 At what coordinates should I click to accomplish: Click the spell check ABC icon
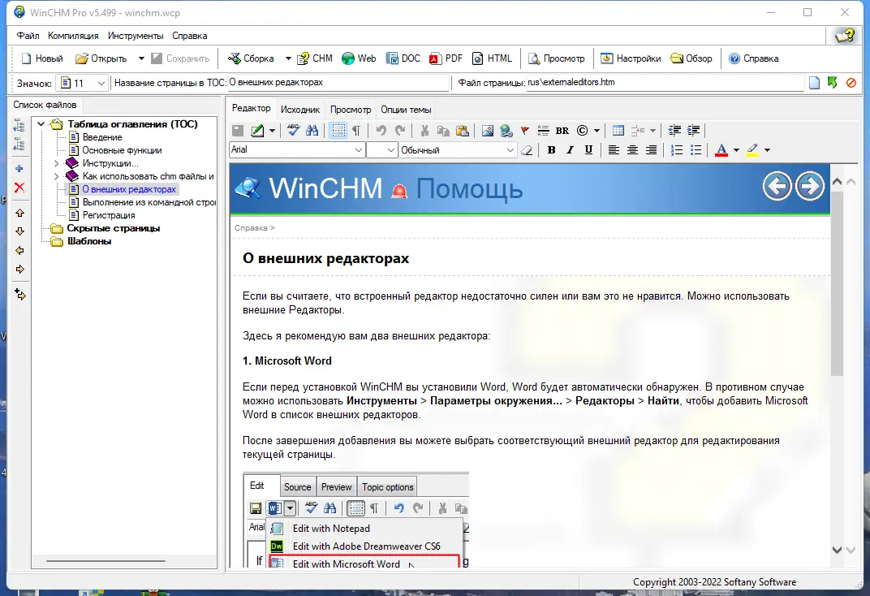[x=294, y=131]
